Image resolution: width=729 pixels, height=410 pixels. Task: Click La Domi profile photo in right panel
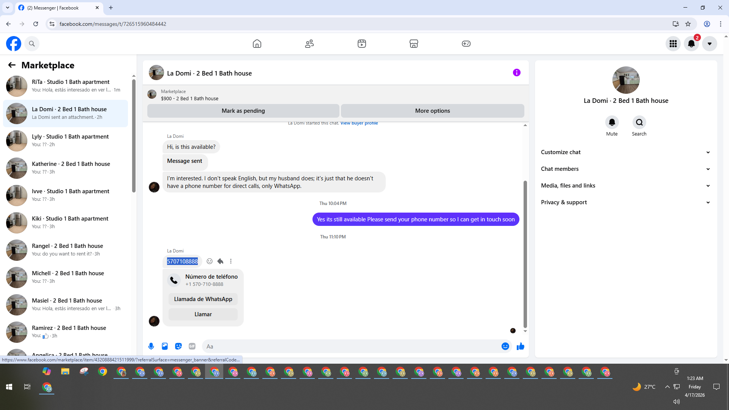coord(626,80)
